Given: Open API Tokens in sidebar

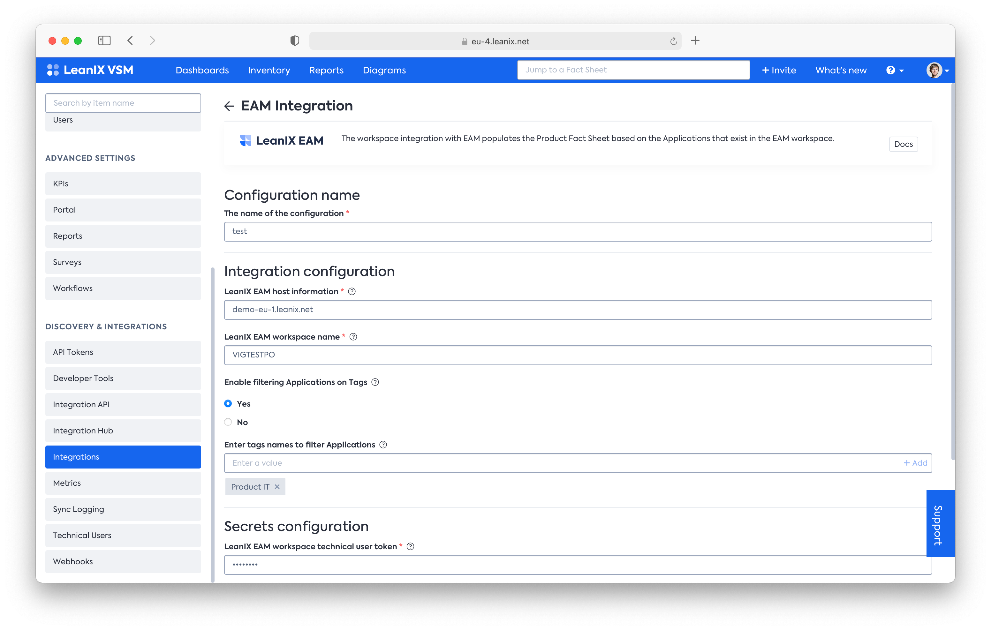Looking at the screenshot, I should (x=123, y=352).
